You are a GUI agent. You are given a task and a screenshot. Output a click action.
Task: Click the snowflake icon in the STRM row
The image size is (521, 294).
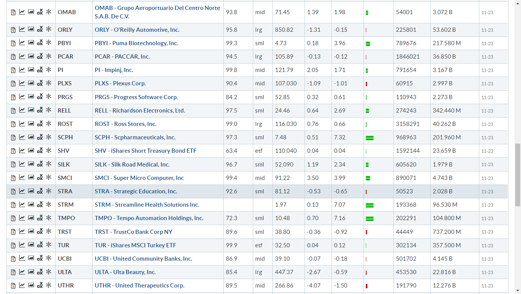[x=49, y=204]
